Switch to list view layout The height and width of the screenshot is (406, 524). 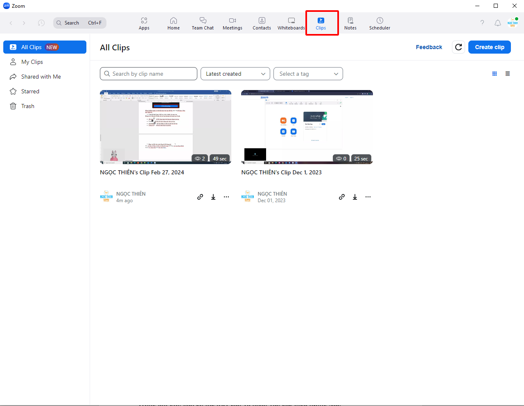(508, 74)
